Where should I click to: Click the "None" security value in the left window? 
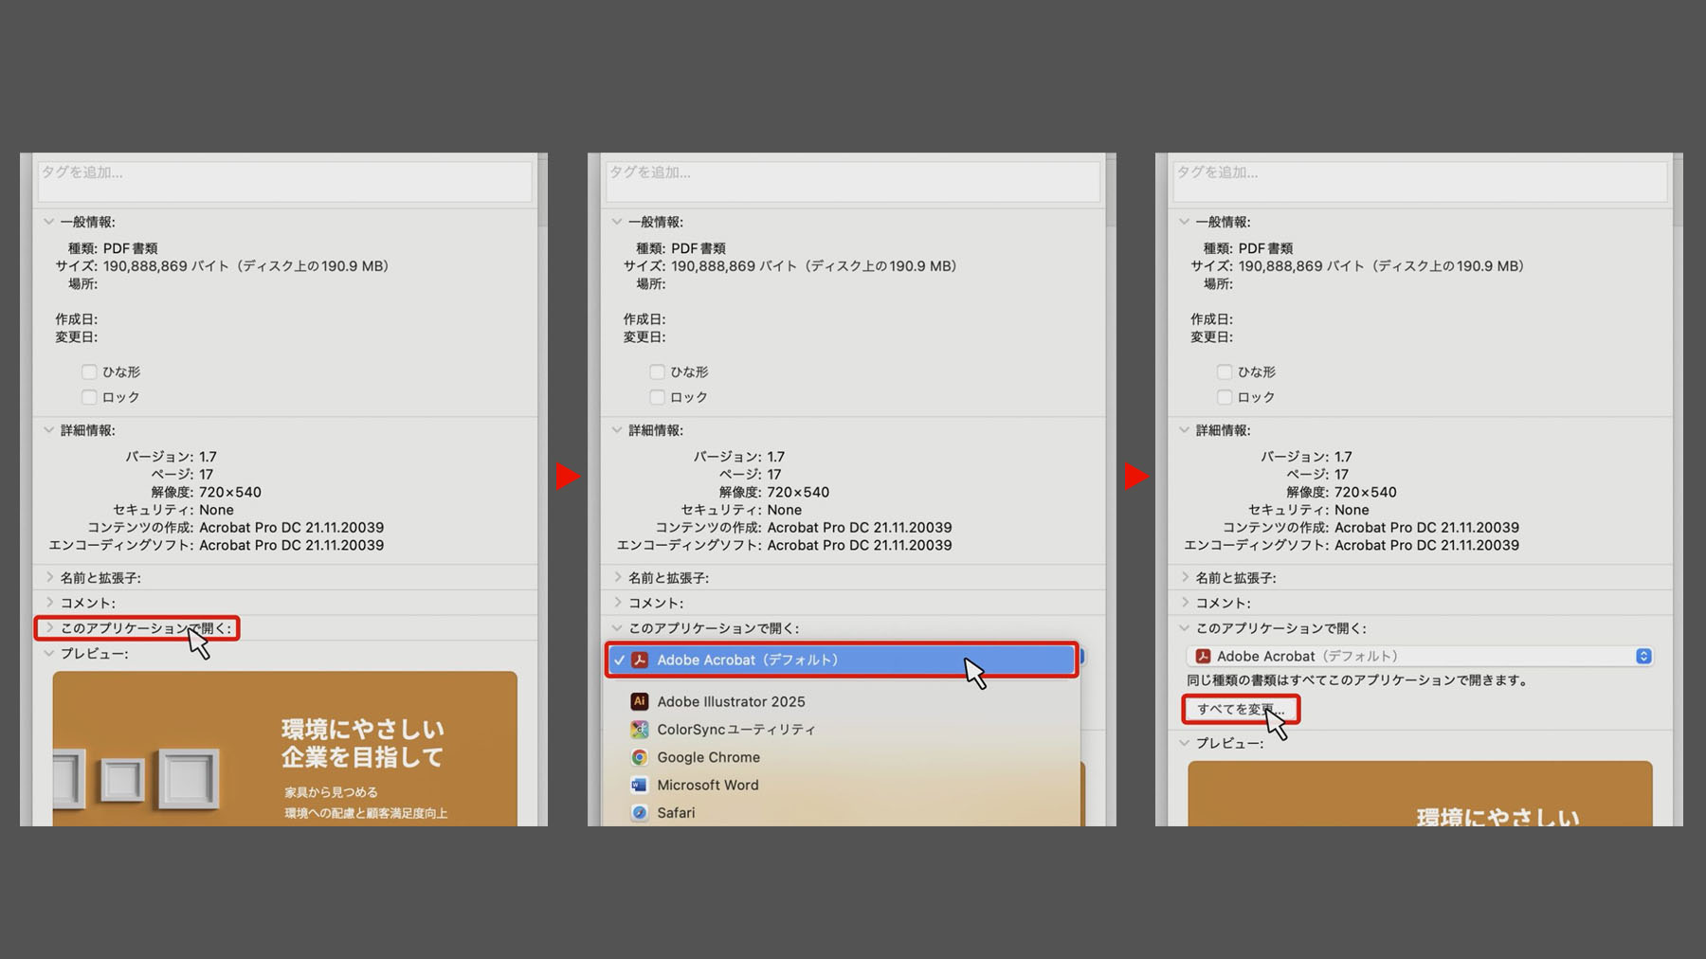pyautogui.click(x=216, y=510)
